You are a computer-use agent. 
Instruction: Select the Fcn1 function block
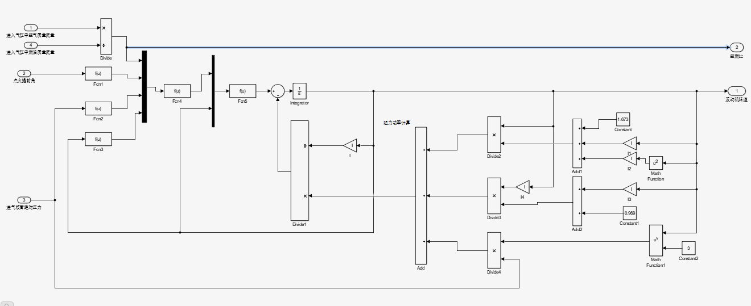click(98, 73)
